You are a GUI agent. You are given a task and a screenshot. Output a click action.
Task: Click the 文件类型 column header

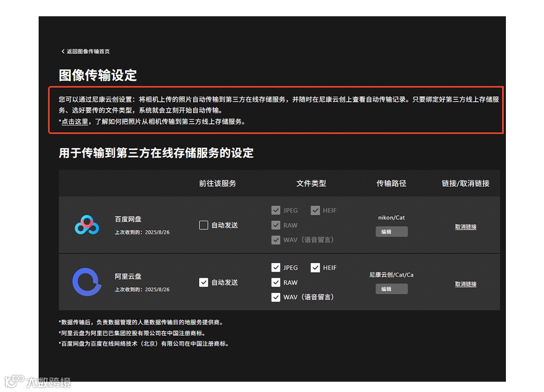(311, 183)
